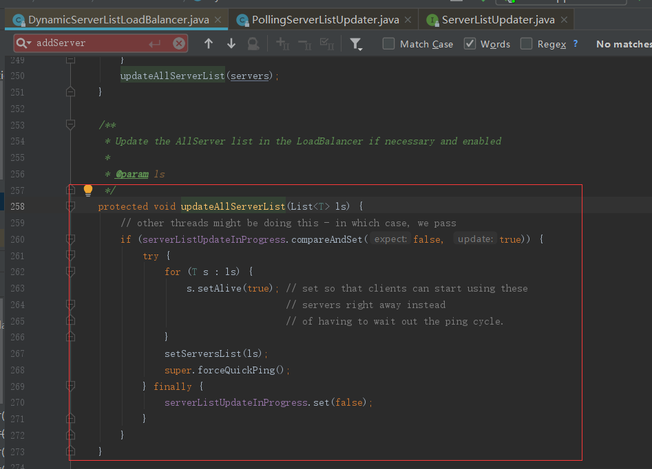This screenshot has height=469, width=652.
Task: Toggle the fold marker at line 273
Action: [x=71, y=451]
